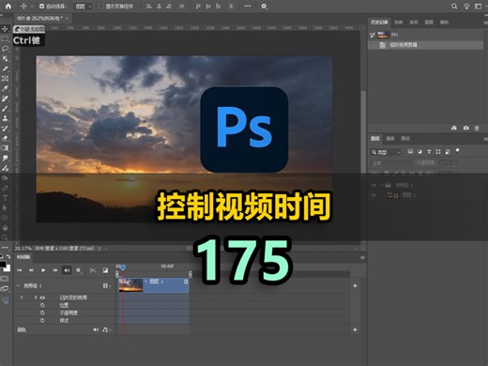Click align left edges icon
Image resolution: width=488 pixels, height=366 pixels.
point(149,6)
